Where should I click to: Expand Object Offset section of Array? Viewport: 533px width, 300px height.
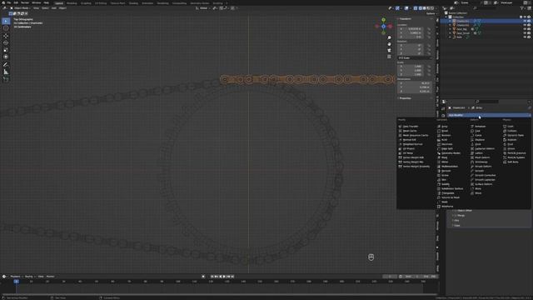(464, 211)
